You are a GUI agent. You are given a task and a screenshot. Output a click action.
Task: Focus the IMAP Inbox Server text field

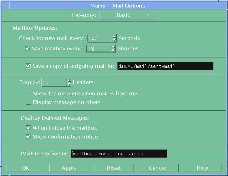coord(119,154)
